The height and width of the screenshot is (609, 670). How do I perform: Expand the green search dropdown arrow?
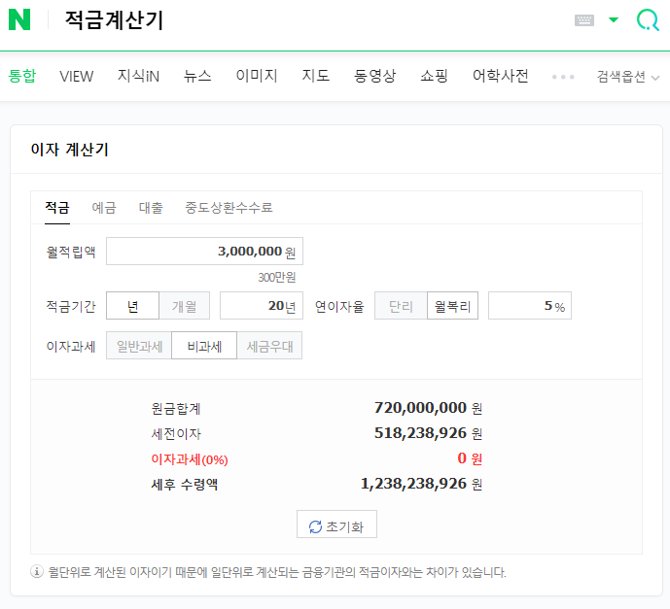[614, 19]
